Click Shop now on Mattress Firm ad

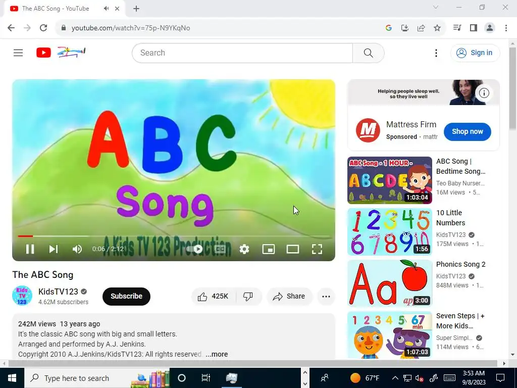point(467,131)
